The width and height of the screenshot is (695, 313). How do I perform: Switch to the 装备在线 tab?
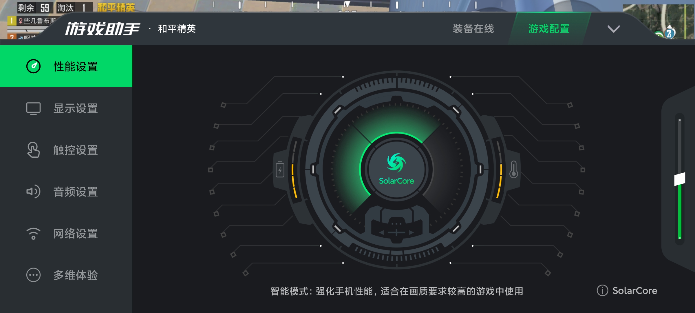click(x=473, y=29)
